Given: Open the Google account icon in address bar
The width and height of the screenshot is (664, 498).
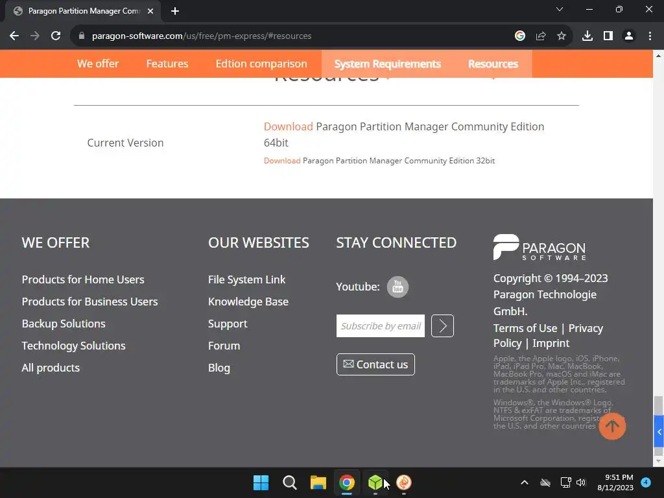Looking at the screenshot, I should pos(520,36).
